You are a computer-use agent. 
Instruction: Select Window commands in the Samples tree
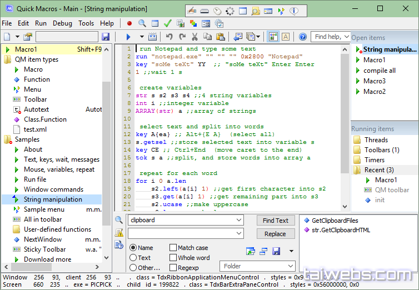[53, 189]
